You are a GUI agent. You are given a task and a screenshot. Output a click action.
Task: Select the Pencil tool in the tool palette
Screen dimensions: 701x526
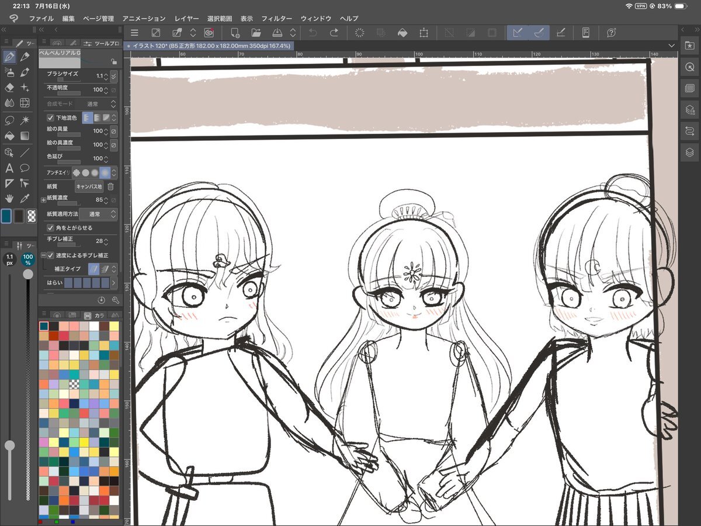[x=25, y=57]
